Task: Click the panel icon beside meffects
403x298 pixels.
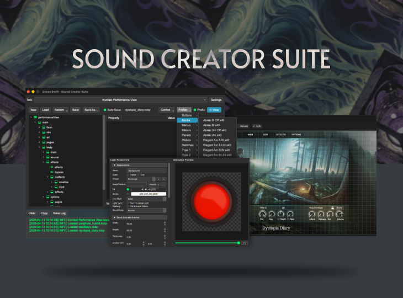Action: (x=52, y=177)
